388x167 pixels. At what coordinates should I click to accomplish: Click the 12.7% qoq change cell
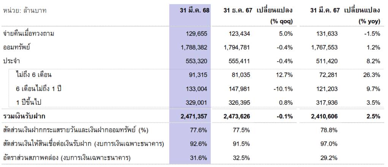(284, 75)
